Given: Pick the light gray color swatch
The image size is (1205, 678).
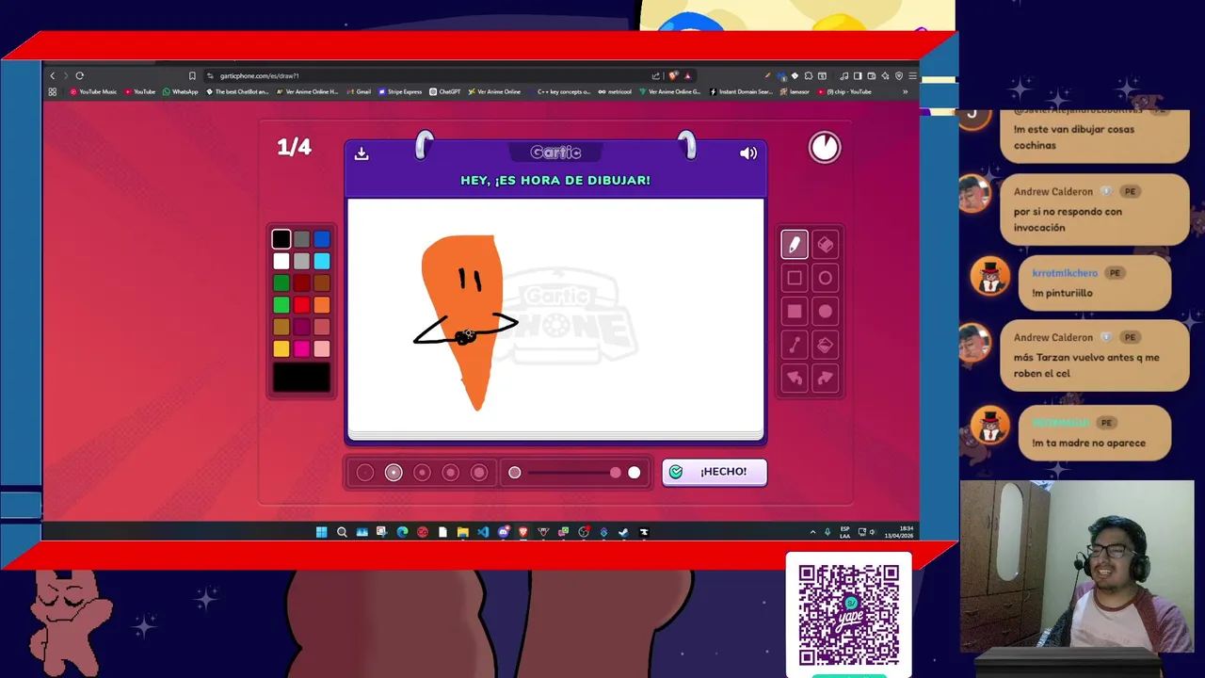Looking at the screenshot, I should pyautogui.click(x=301, y=261).
